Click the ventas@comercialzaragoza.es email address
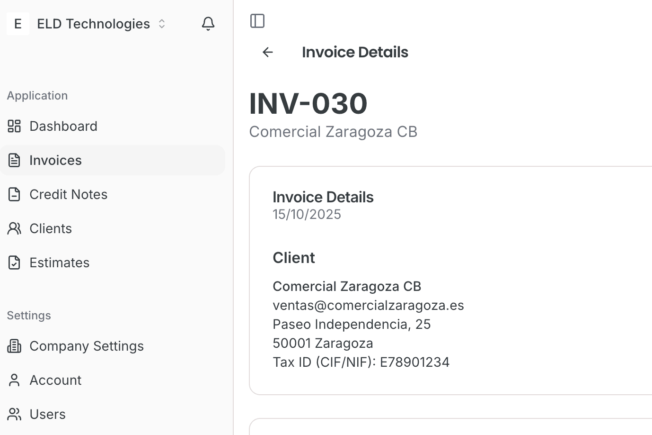 pos(368,305)
